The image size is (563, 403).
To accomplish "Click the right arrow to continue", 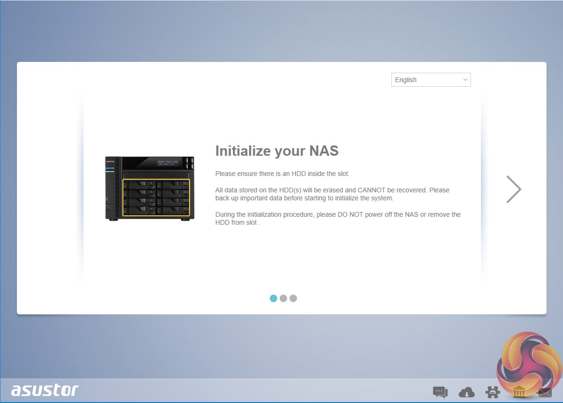I will tap(514, 189).
